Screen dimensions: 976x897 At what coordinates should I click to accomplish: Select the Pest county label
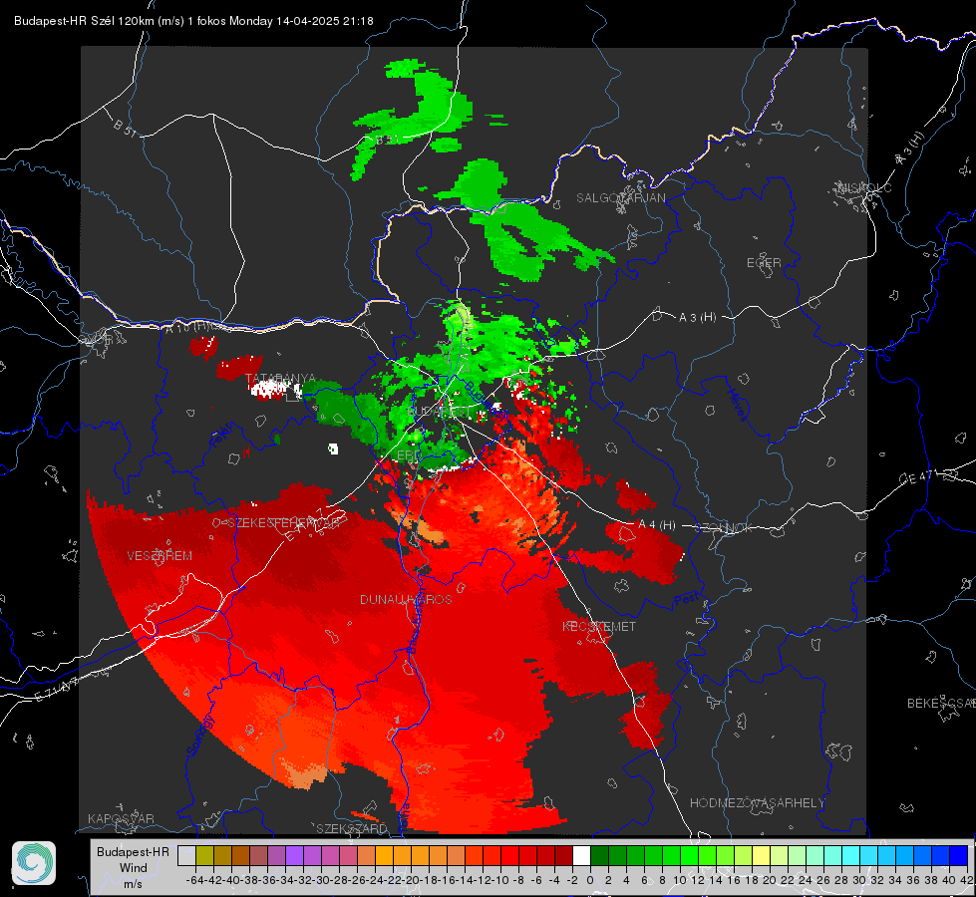pos(687,600)
